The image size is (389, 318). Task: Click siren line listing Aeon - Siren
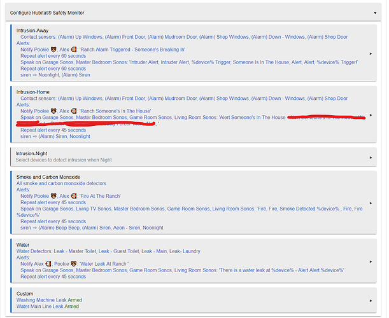coord(92,228)
